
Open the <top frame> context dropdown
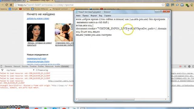pos(20,70)
